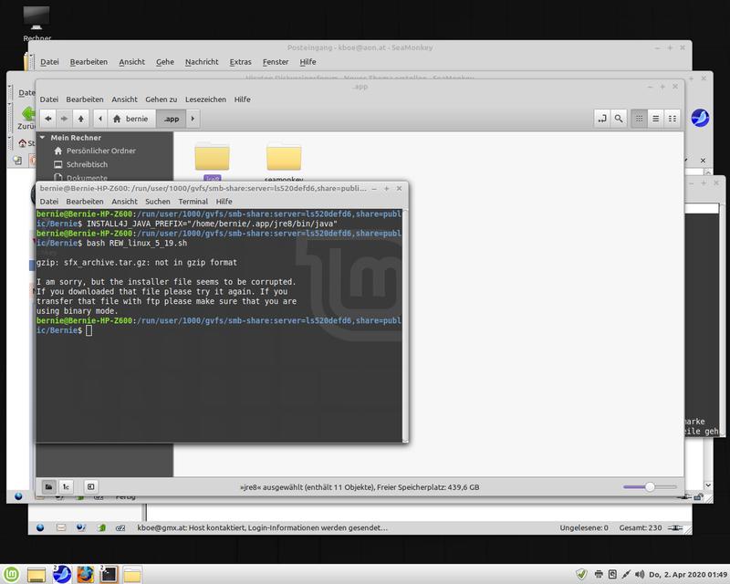Open Persönlicher Ordner in the sidebar

coord(99,151)
